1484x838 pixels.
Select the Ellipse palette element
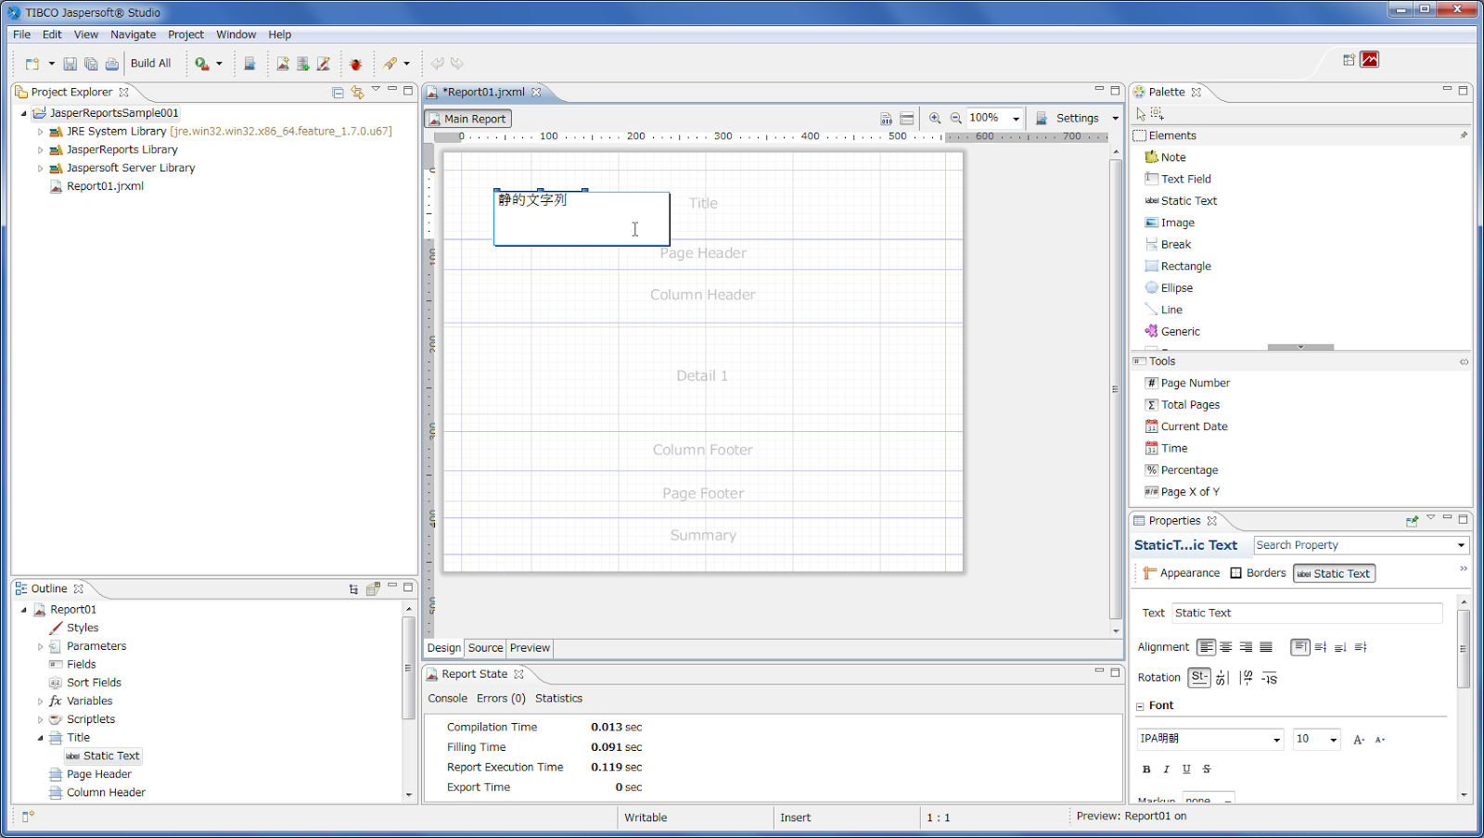coord(1169,287)
